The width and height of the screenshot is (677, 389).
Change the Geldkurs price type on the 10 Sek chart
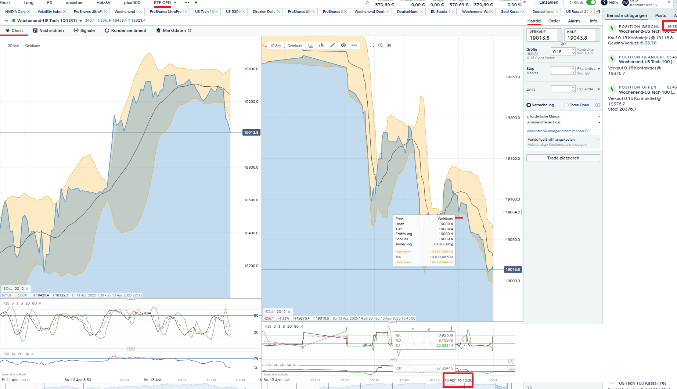295,46
